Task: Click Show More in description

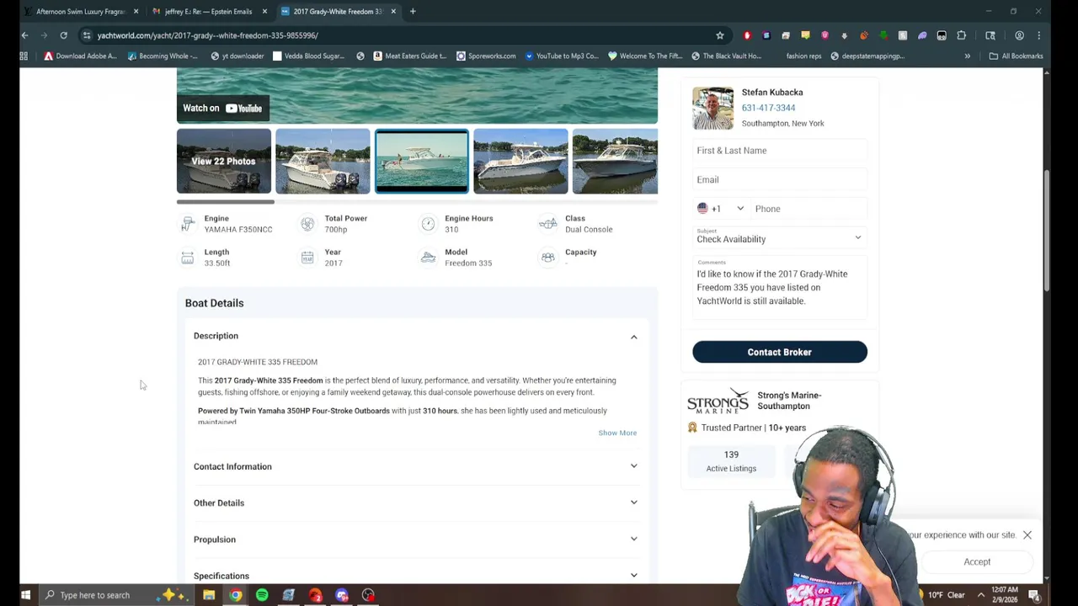Action: (x=617, y=433)
